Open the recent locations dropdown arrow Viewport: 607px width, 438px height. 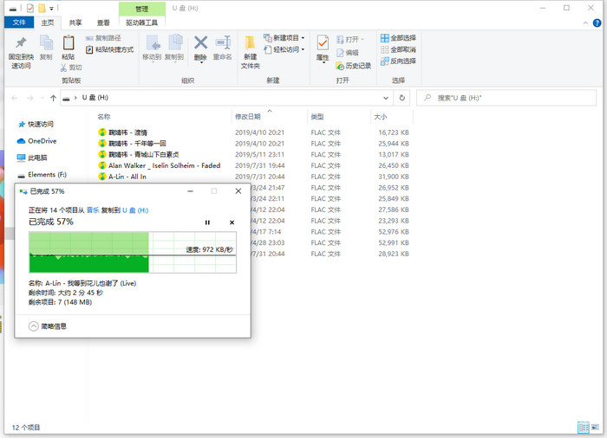(x=42, y=98)
